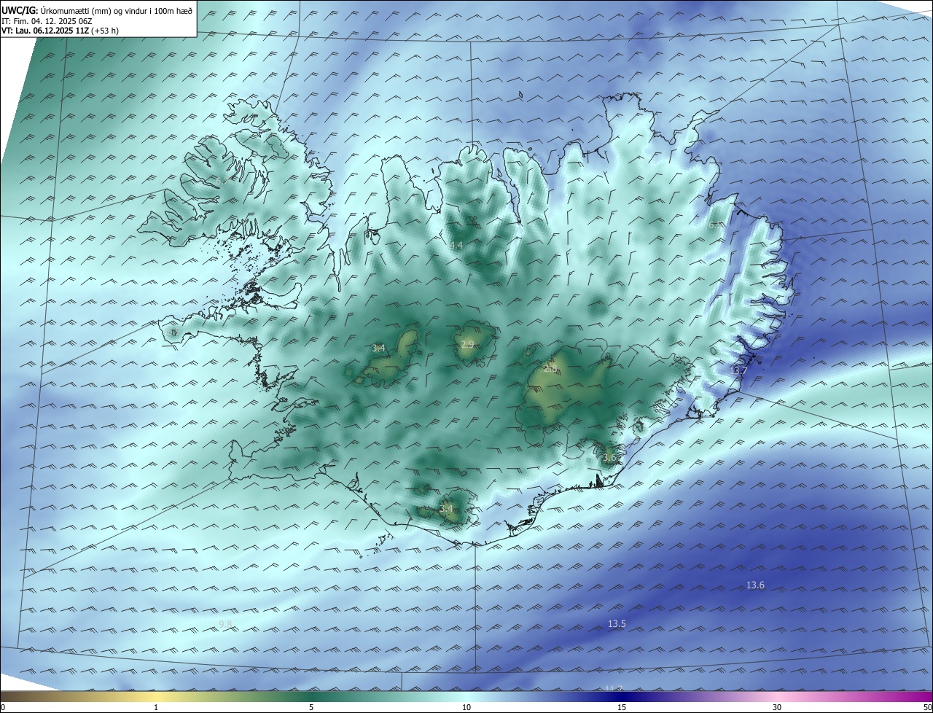Click the faint 9.8 value label
The width and height of the screenshot is (933, 713).
225,625
